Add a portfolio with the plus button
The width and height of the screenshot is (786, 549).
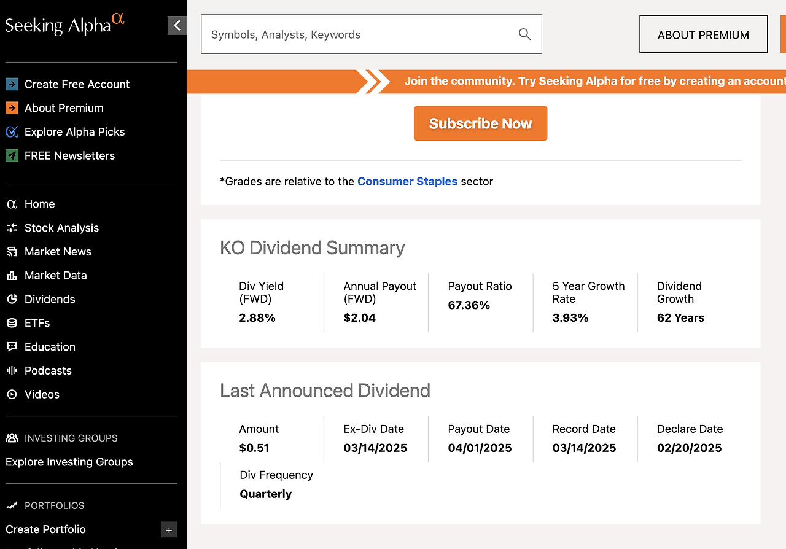click(169, 530)
